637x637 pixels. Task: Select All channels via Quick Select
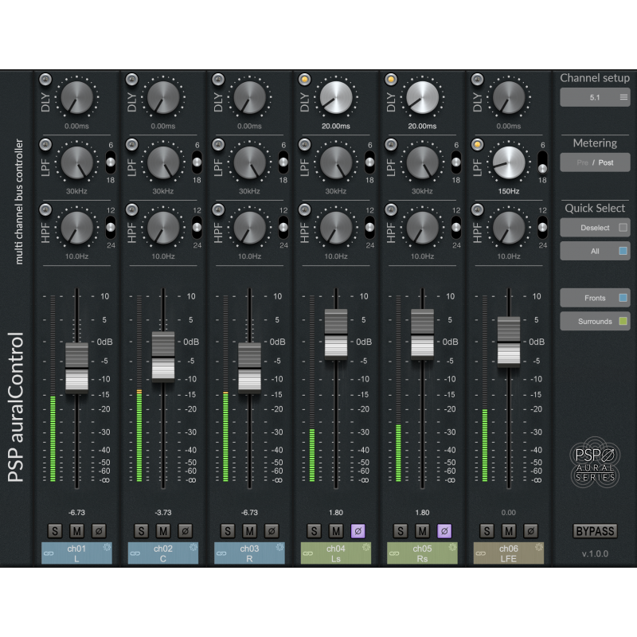pos(596,250)
